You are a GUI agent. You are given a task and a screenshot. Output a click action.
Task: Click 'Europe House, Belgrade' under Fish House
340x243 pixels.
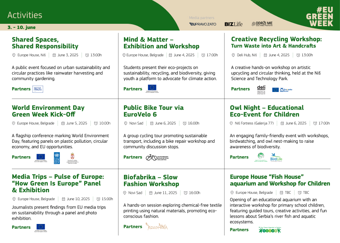pos(254,193)
